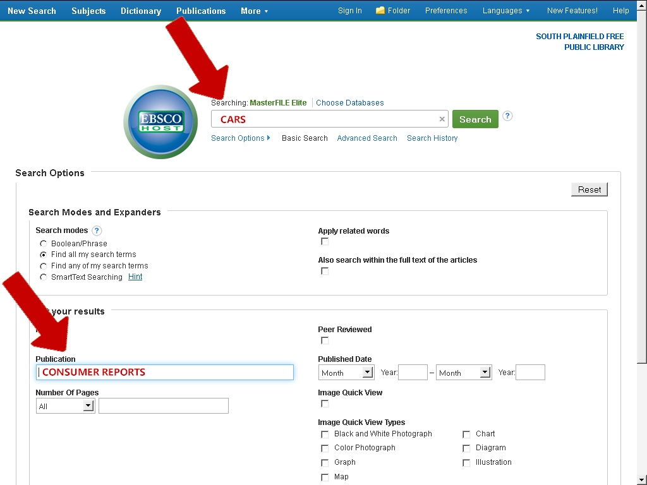Viewport: 647px width, 485px height.
Task: Open Preferences in the top bar
Action: (446, 11)
